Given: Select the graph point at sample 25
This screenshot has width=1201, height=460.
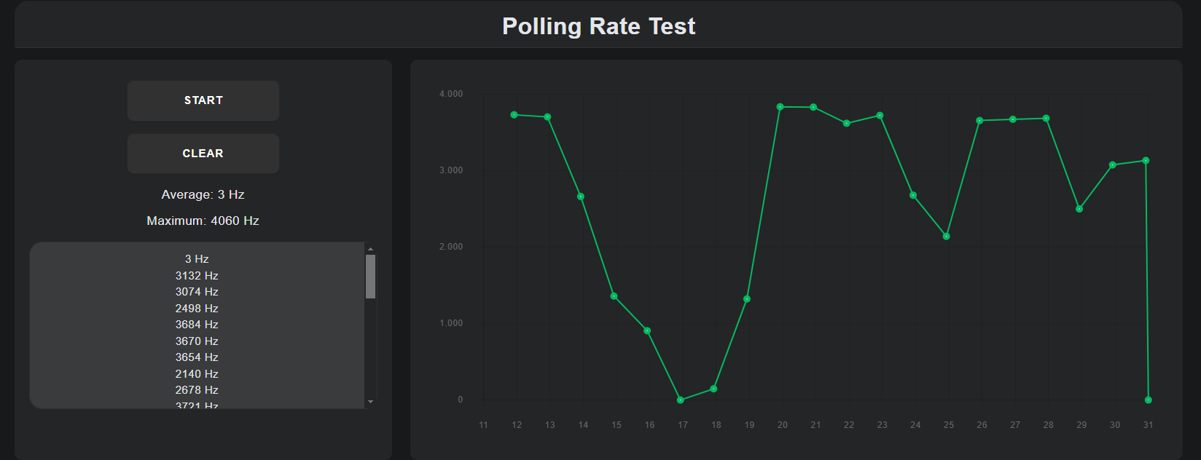Looking at the screenshot, I should click(x=947, y=237).
